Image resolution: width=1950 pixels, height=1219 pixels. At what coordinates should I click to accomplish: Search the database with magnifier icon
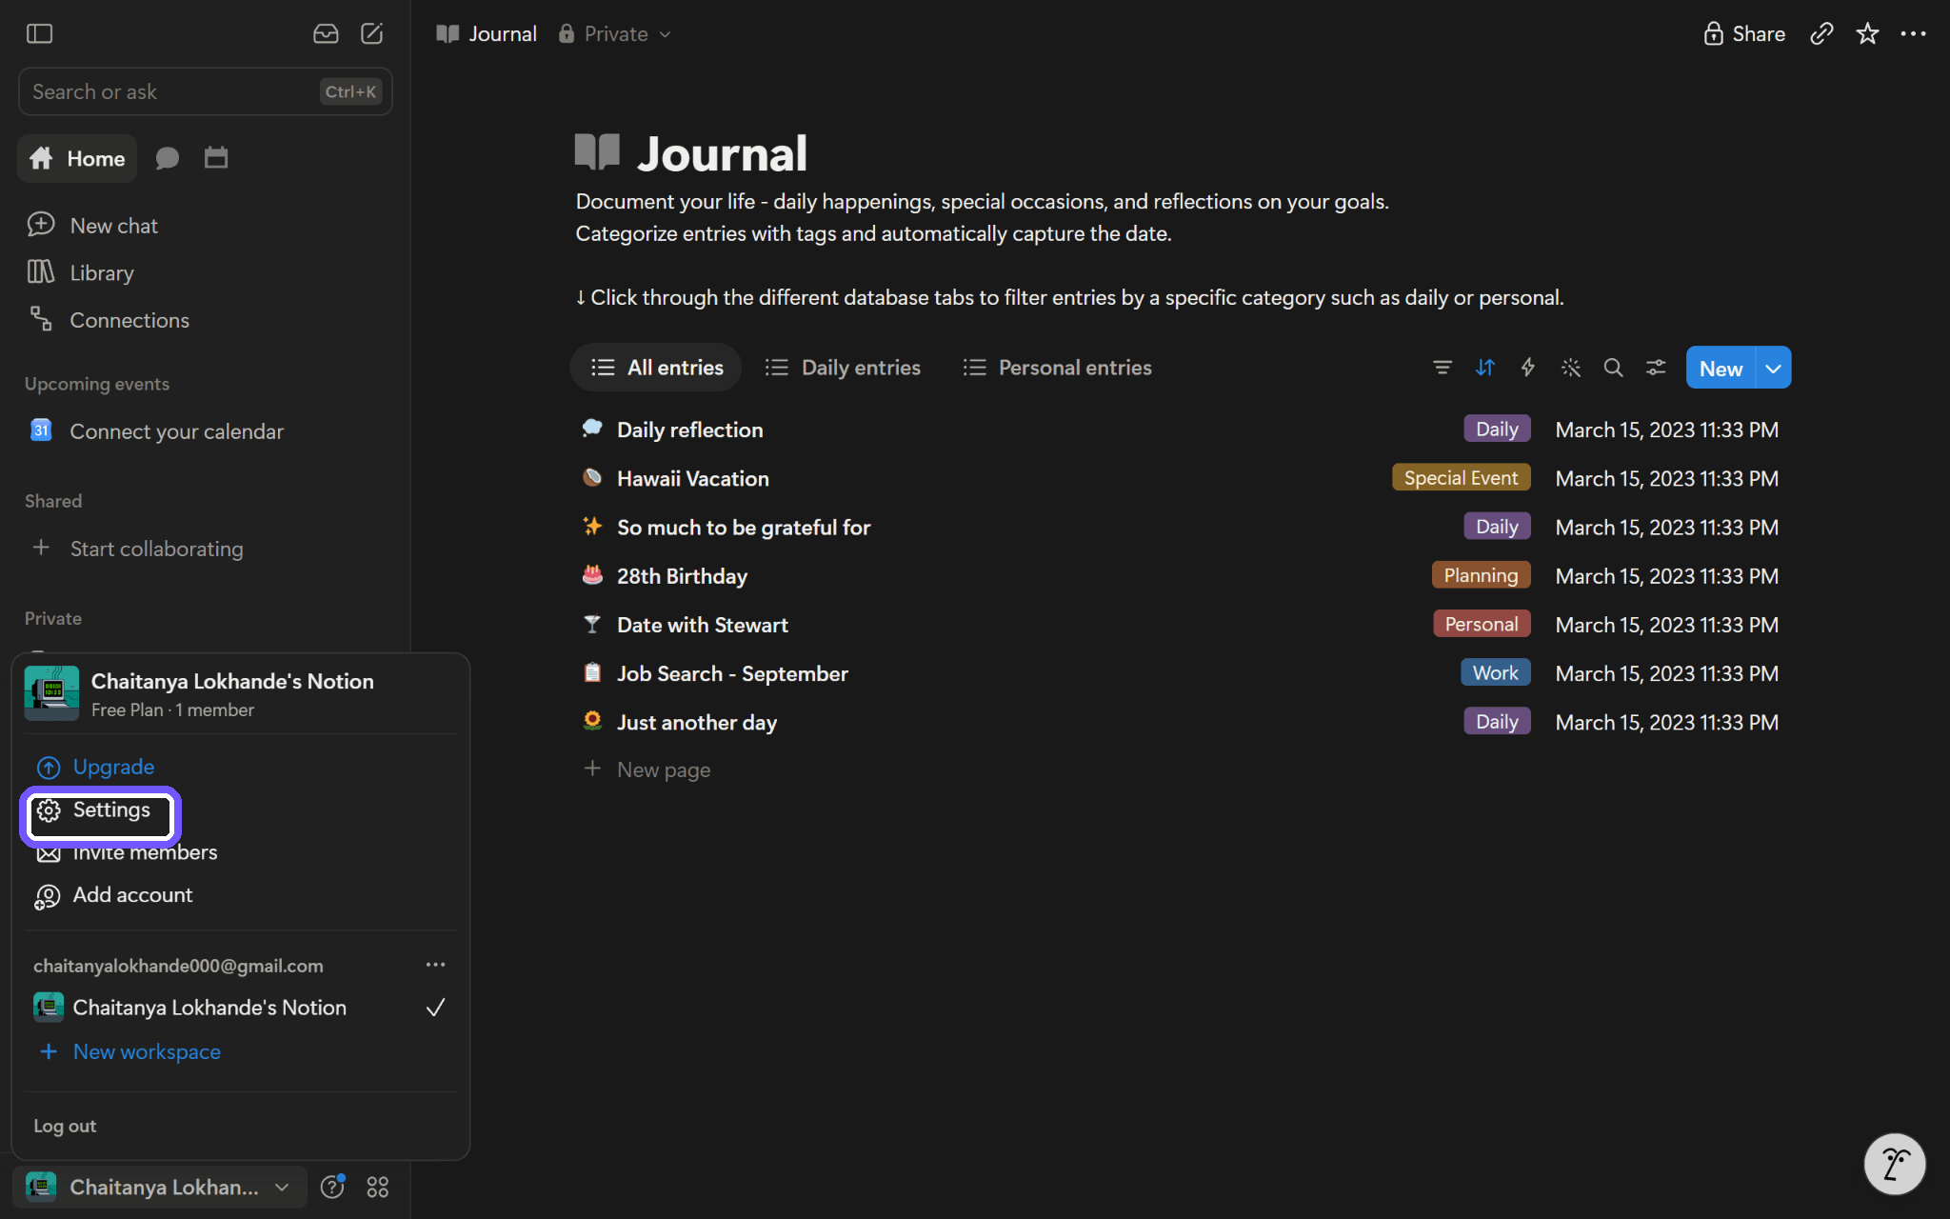pos(1613,368)
